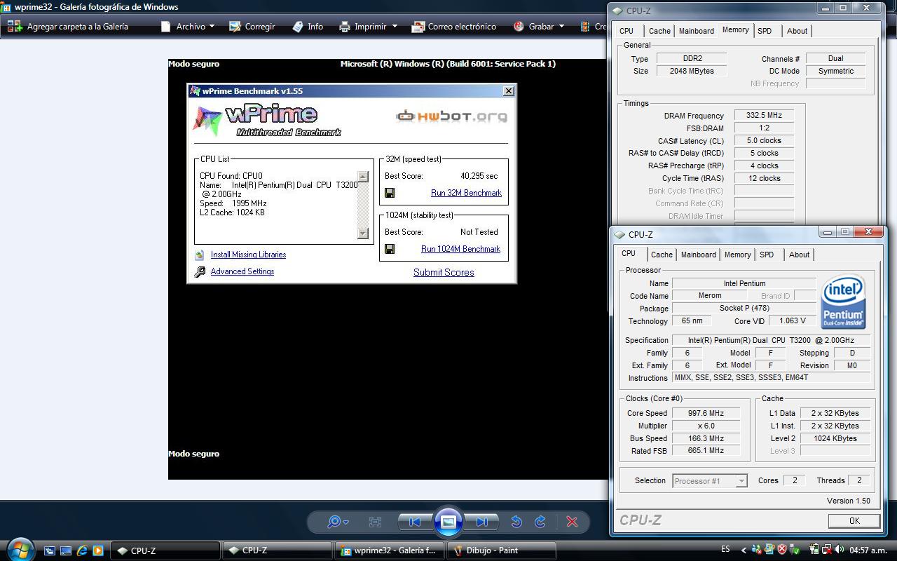Click save icon beside 32M Best Score

[390, 193]
